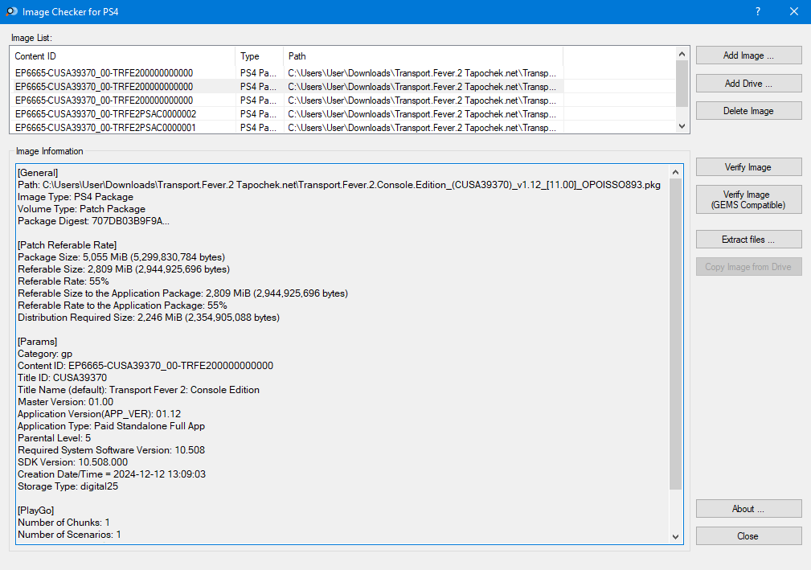
Task: Click the Creation Date/Time line
Action: (x=112, y=474)
